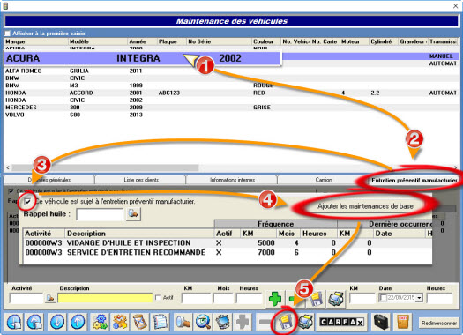Click the Mois frequency input field
The width and height of the screenshot is (463, 335).
(x=223, y=298)
